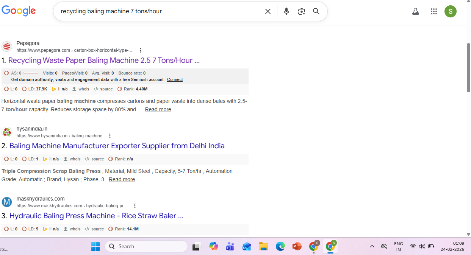Click the magnifier search button

[316, 11]
